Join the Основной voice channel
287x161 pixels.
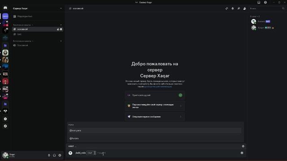coord(38,45)
